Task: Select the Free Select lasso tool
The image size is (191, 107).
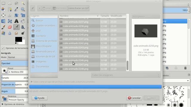Action: [16, 3]
